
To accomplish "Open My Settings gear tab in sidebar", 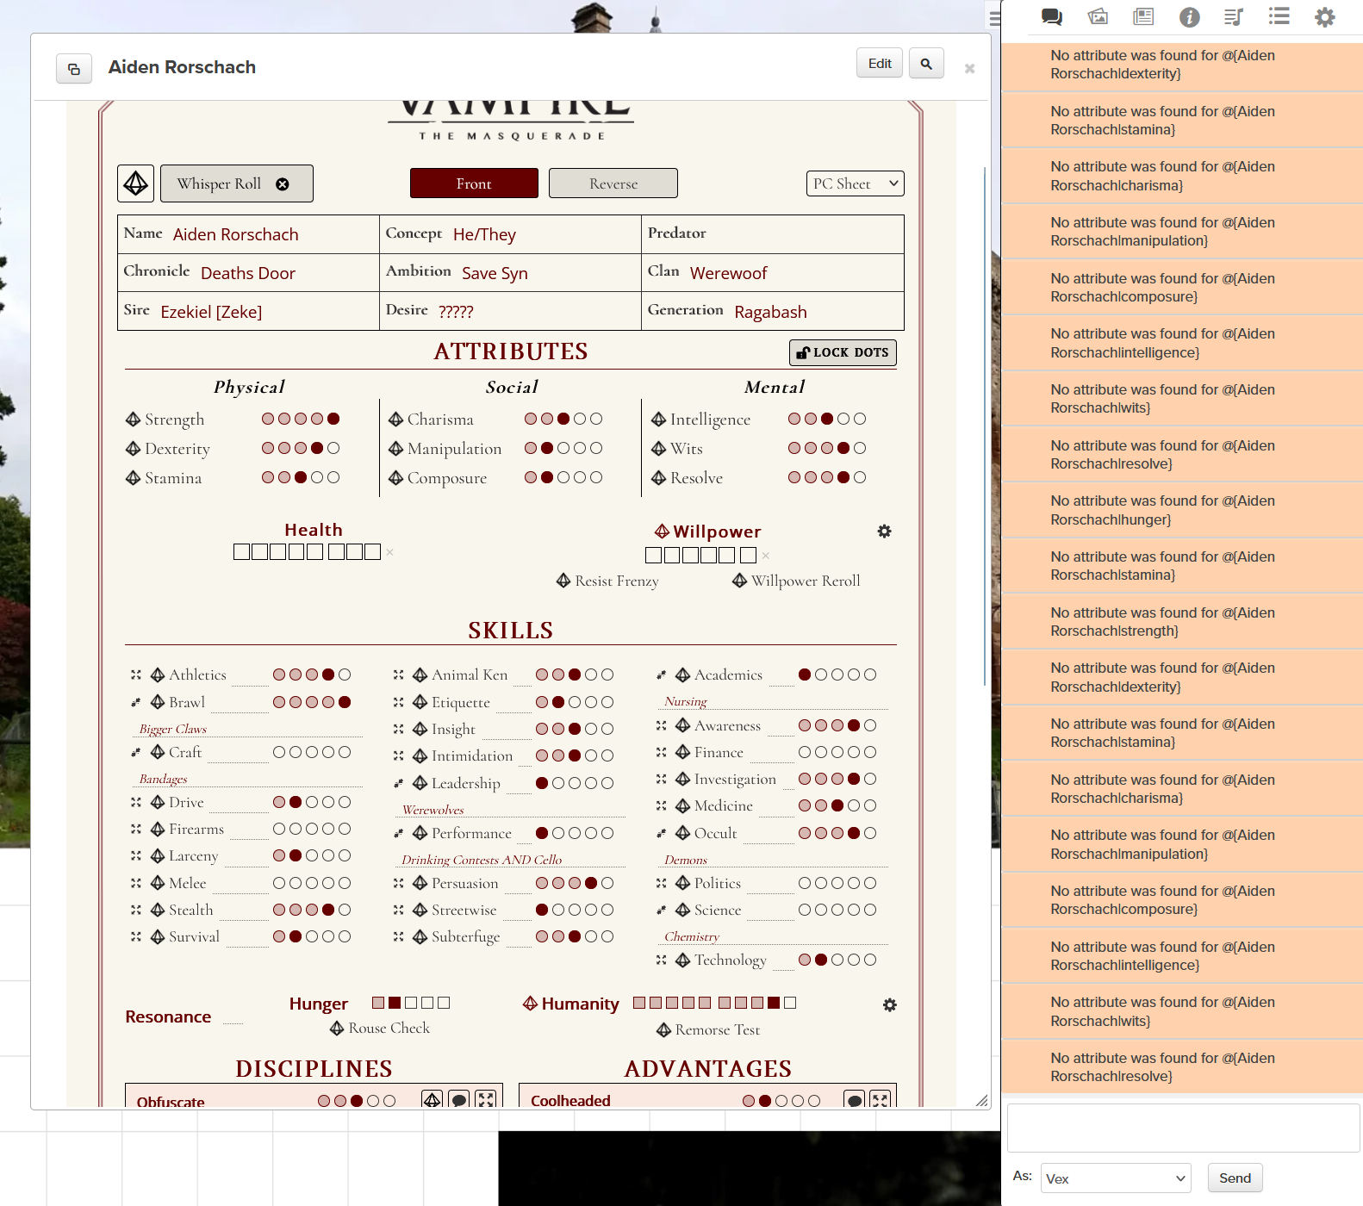I will tap(1324, 17).
